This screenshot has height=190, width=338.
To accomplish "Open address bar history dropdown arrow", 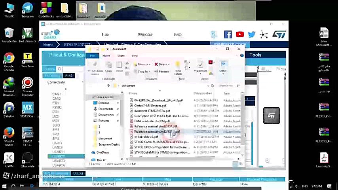I will (208, 86).
